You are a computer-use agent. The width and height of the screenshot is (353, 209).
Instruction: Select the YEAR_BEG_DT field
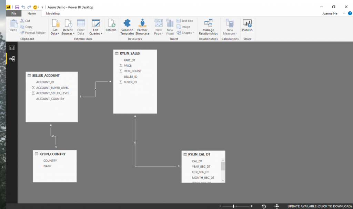pos(201,167)
